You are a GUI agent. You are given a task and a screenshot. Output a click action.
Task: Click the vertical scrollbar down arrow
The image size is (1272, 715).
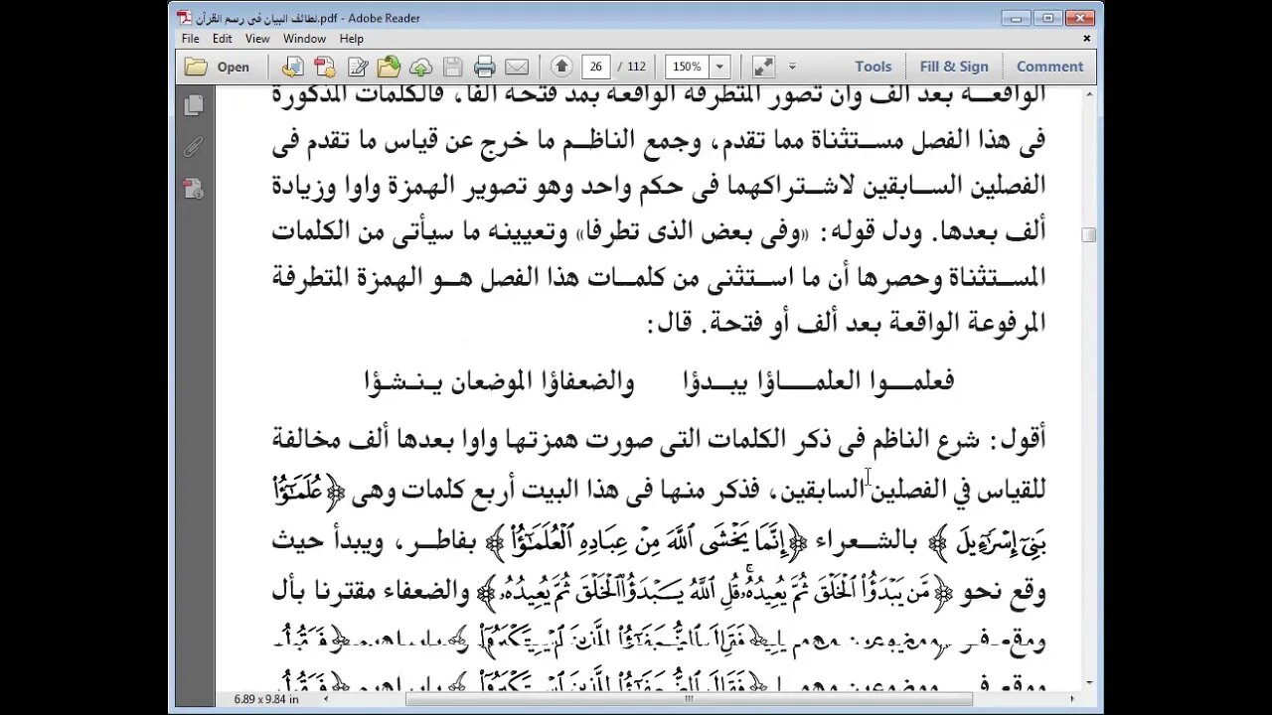click(x=1089, y=683)
